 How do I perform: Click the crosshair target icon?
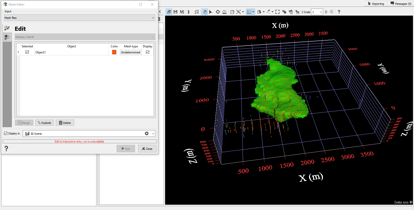tap(218, 12)
